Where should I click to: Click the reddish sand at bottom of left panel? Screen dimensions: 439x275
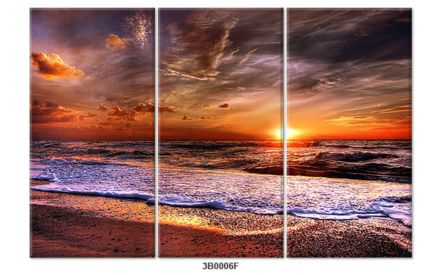[x=92, y=235]
